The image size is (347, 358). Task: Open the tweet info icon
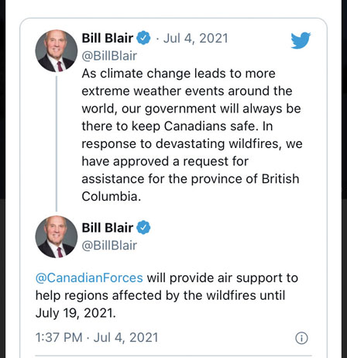[301, 338]
